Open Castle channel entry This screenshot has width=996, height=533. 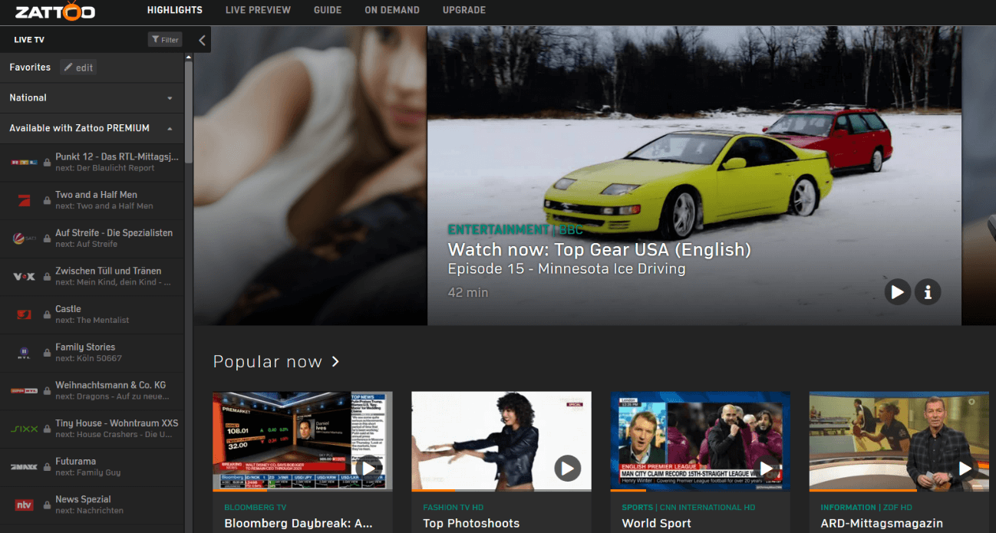point(92,314)
